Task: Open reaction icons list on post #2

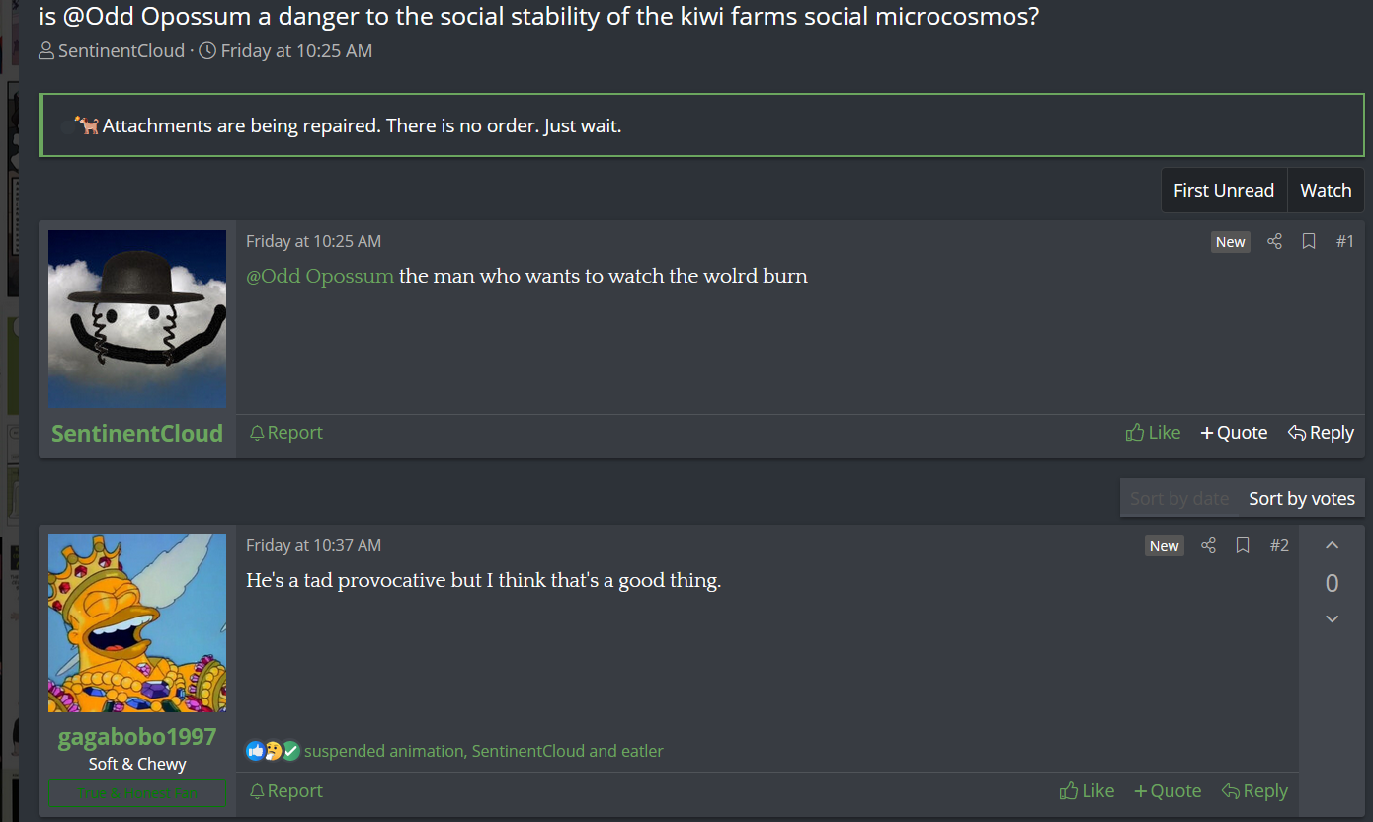Action: (x=272, y=751)
